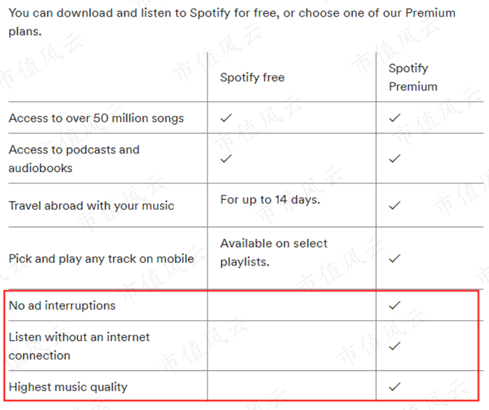Click Spotify free checkmark for 50 million songs
Viewport: 489px width, 410px height.
click(226, 118)
